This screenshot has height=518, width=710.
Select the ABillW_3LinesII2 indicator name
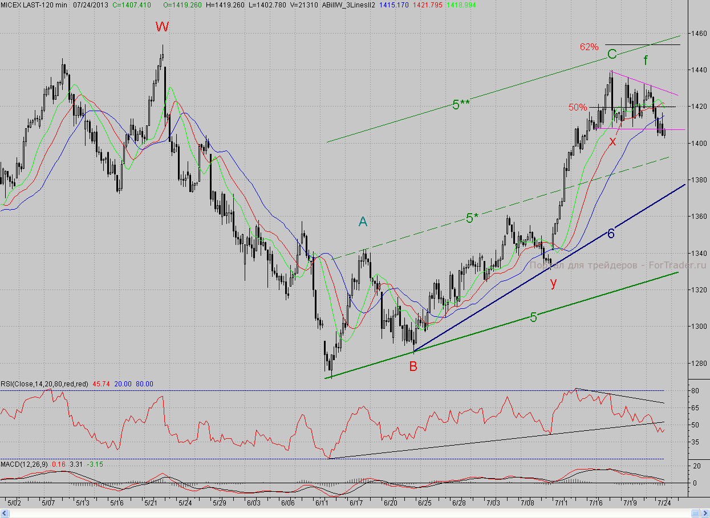[348, 5]
